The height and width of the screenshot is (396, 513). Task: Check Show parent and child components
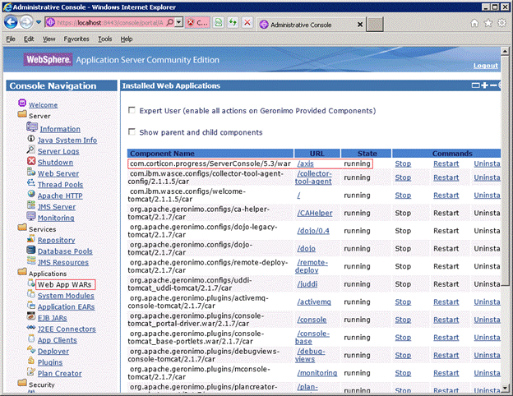132,131
